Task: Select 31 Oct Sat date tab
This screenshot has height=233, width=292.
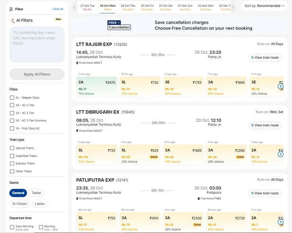Action: pyautogui.click(x=166, y=8)
